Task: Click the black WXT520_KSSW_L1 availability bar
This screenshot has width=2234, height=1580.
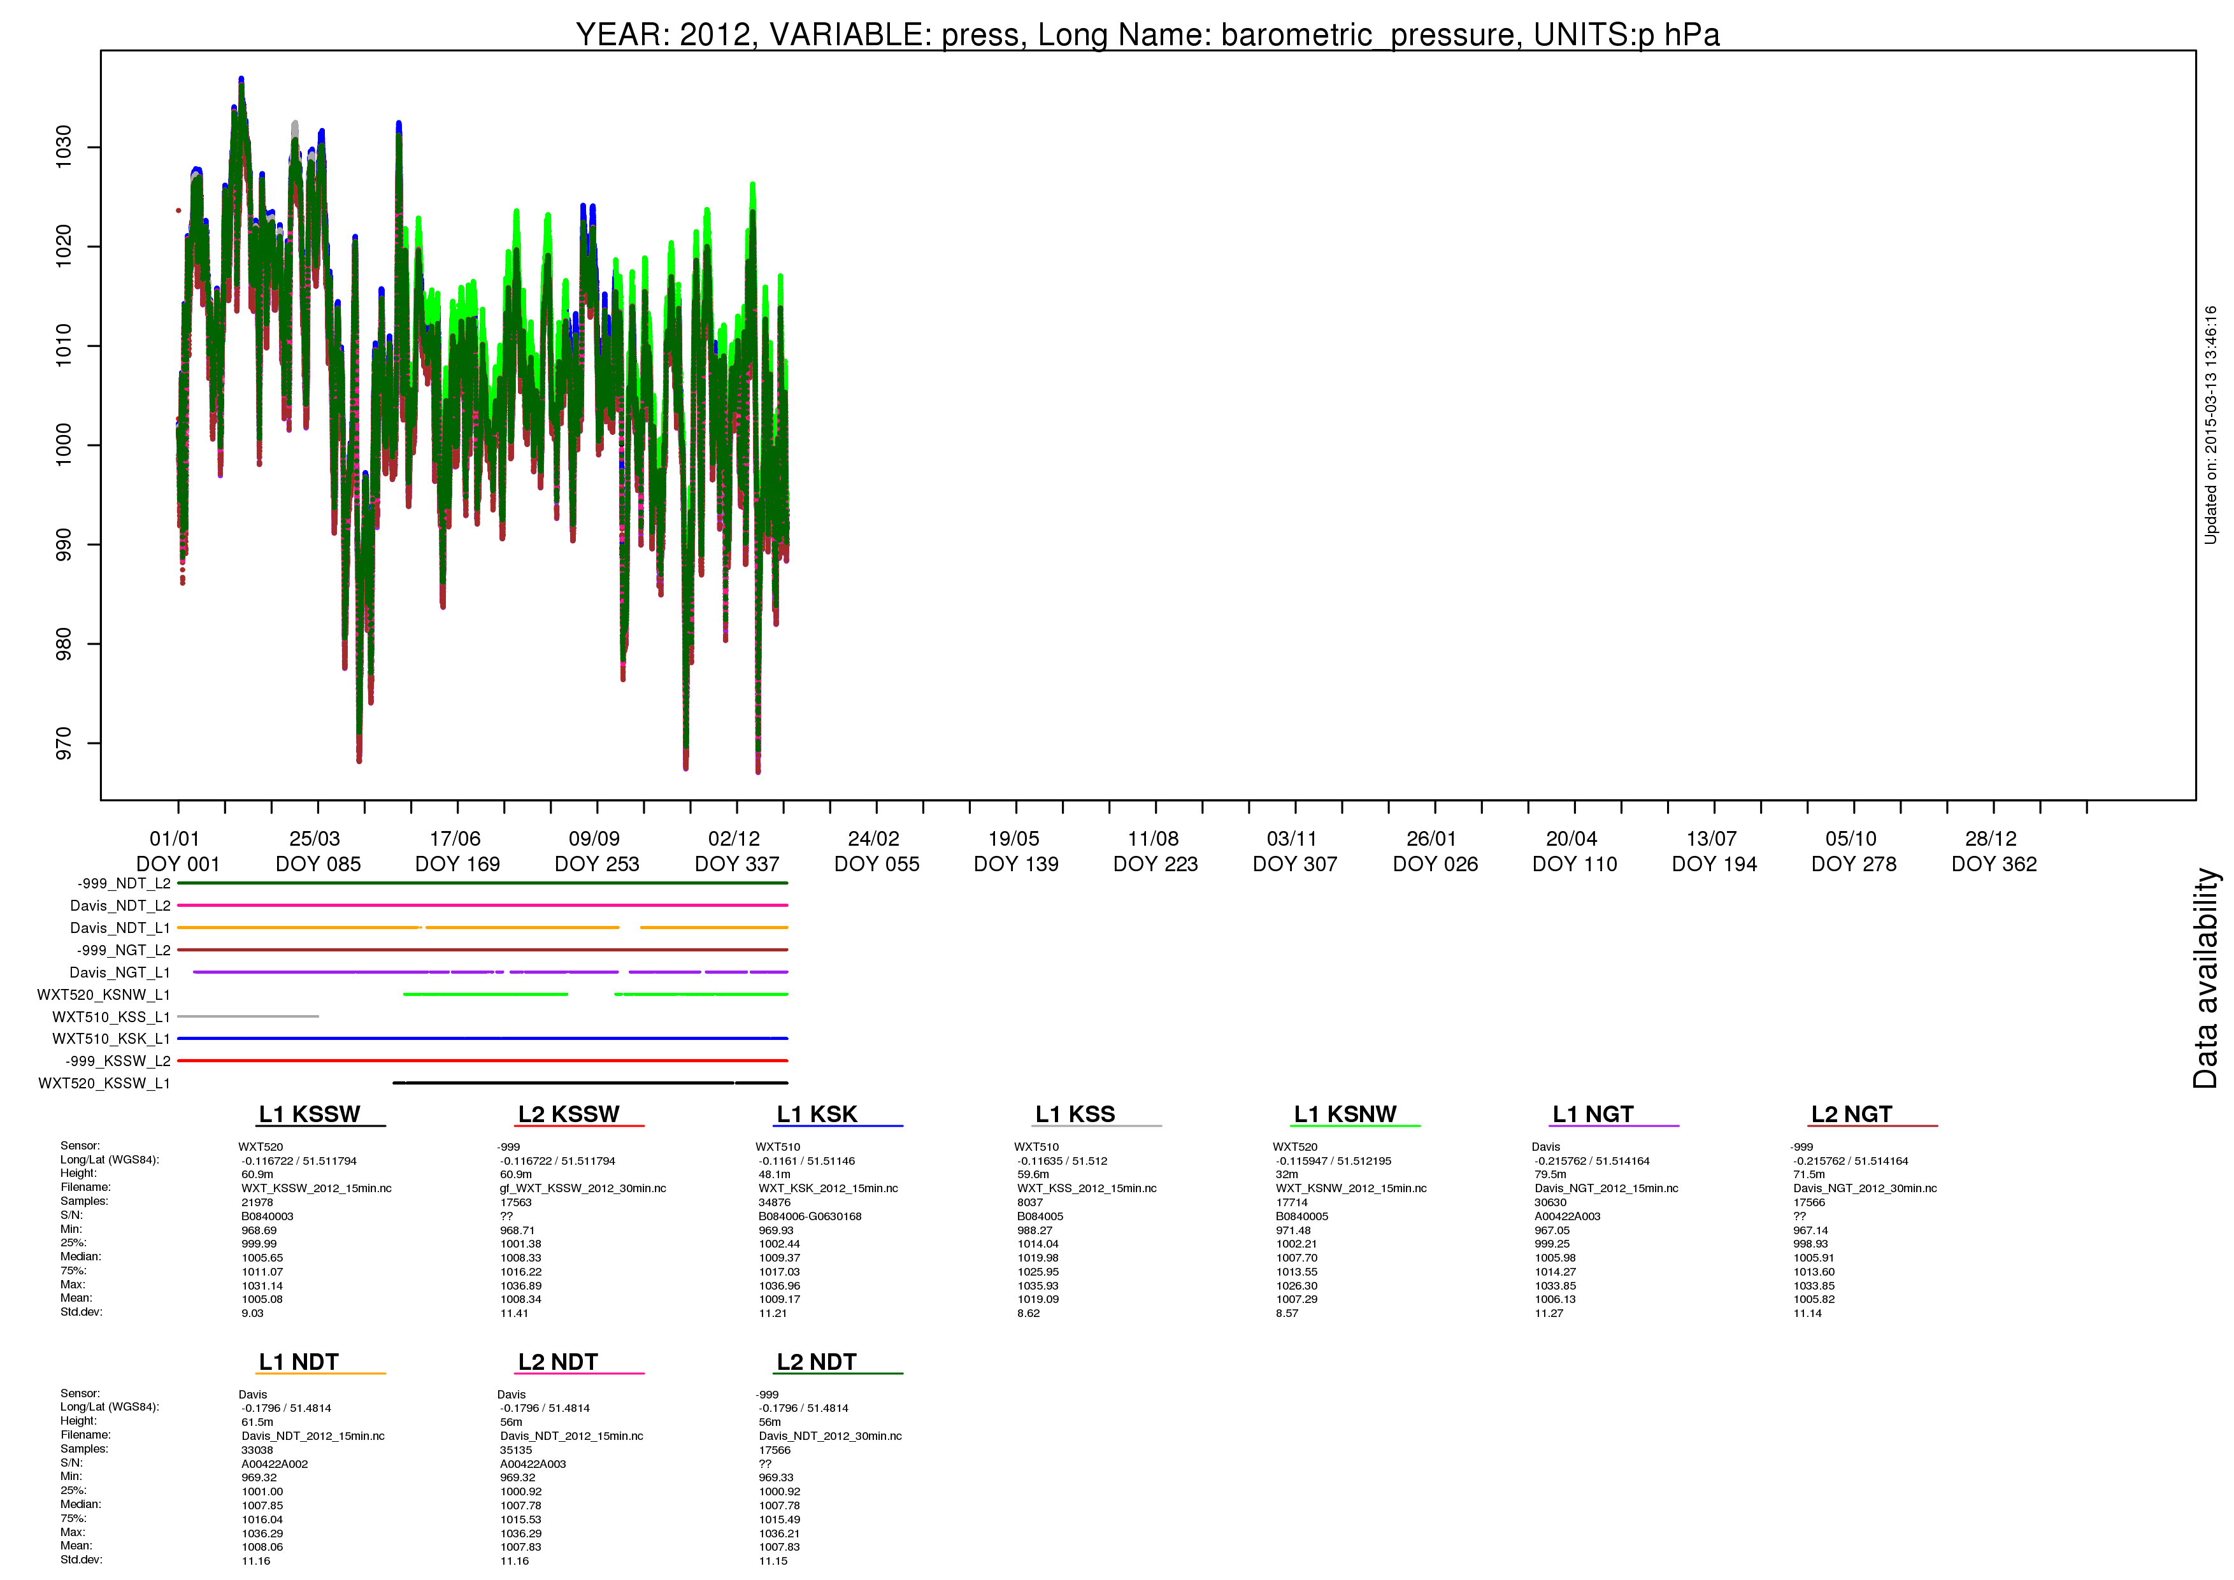Action: [591, 1083]
